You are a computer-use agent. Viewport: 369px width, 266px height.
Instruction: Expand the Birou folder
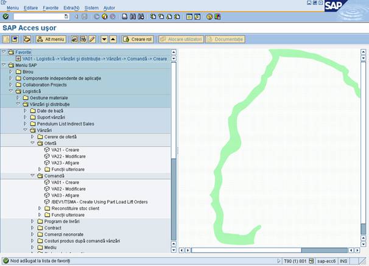(11, 71)
